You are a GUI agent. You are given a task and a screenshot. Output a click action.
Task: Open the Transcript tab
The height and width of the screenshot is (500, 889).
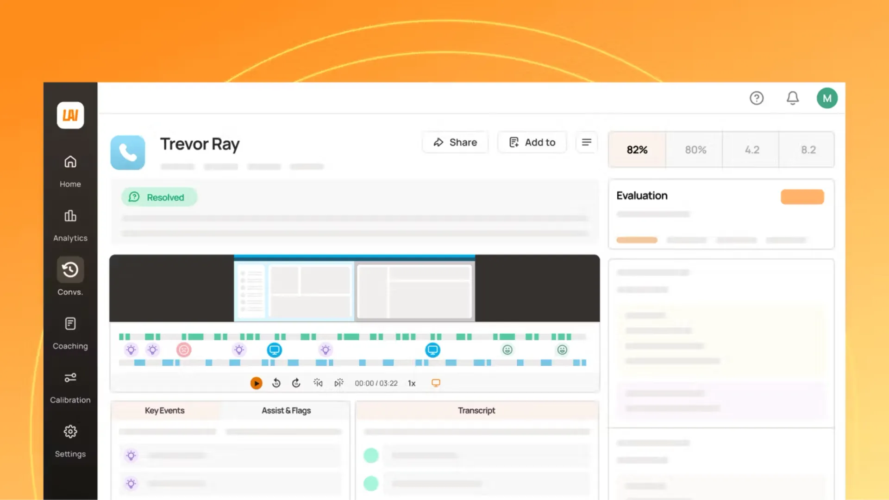(476, 411)
